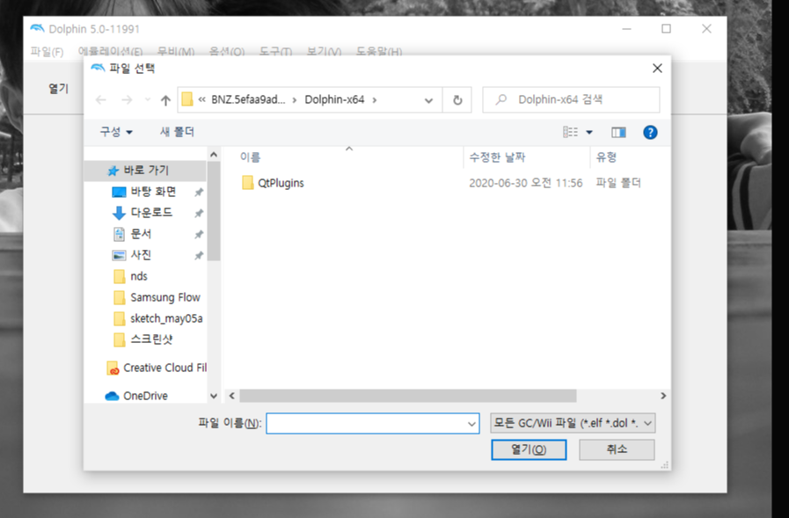The image size is (789, 518).
Task: Click sidebar scrollbar down arrow
Action: tap(214, 396)
